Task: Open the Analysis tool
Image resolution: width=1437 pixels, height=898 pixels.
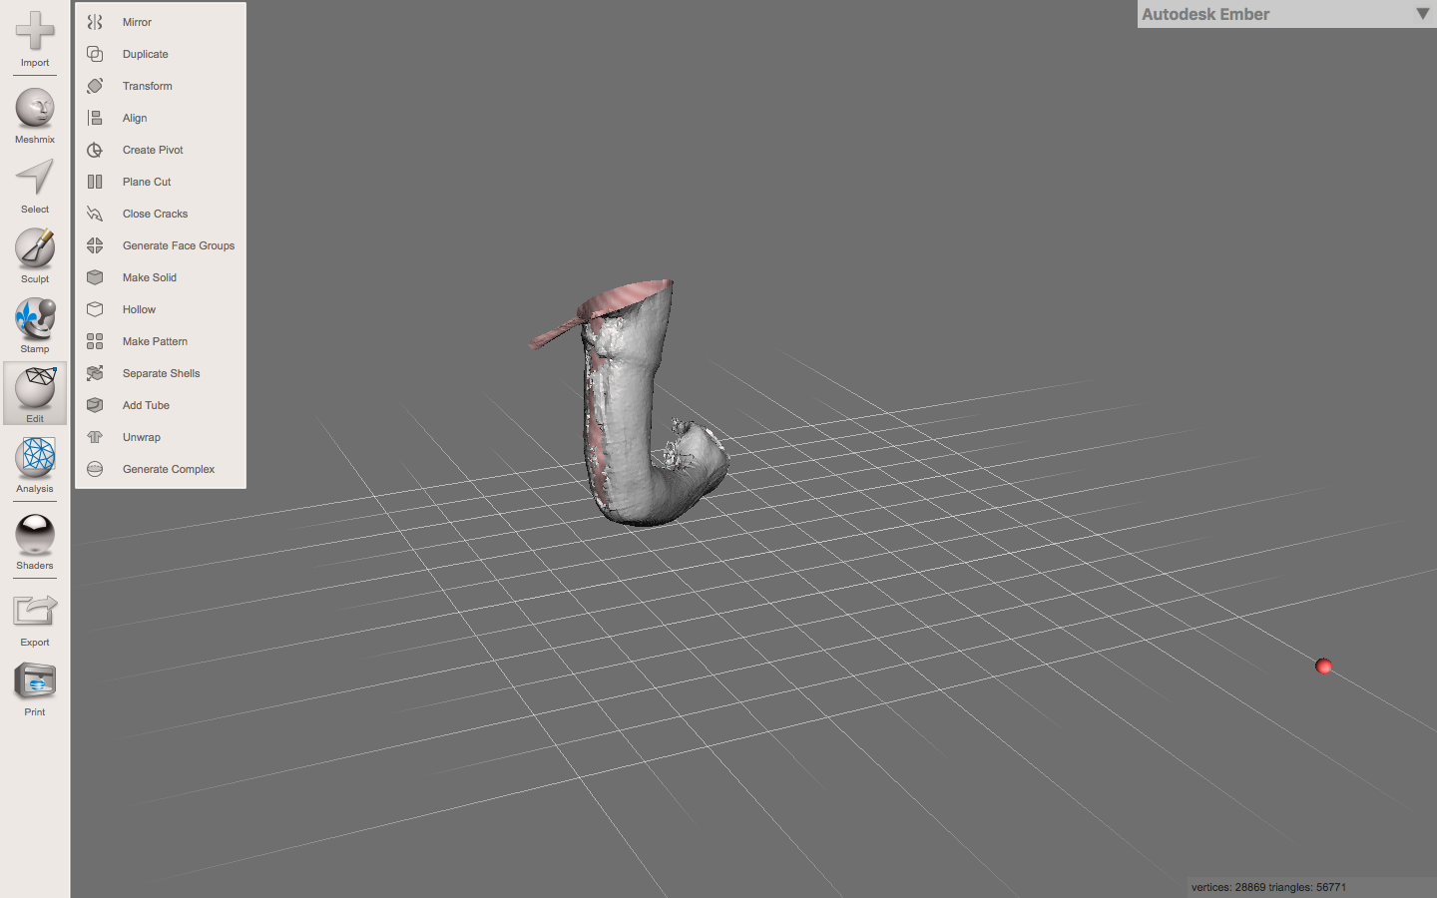Action: (x=35, y=458)
